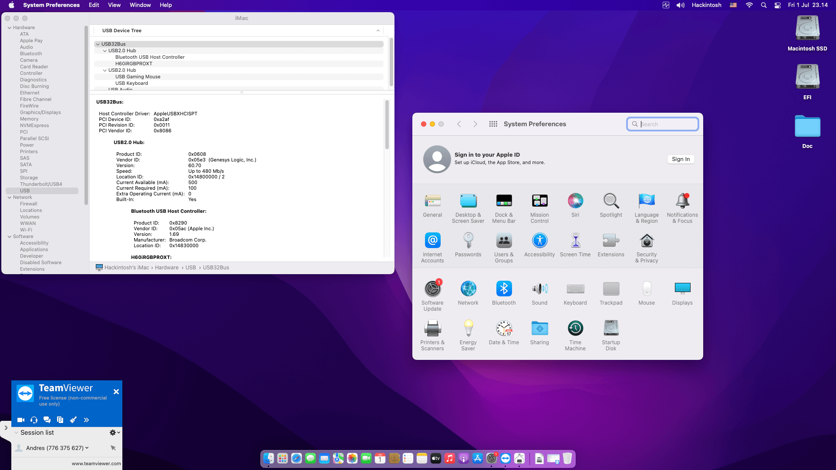
Task: Open the System Preferences app menu
Action: click(51, 5)
